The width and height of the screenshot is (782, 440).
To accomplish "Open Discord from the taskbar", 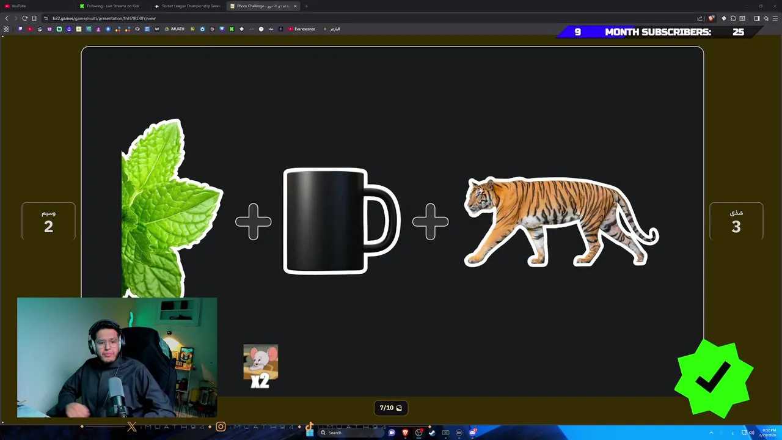I will click(472, 433).
